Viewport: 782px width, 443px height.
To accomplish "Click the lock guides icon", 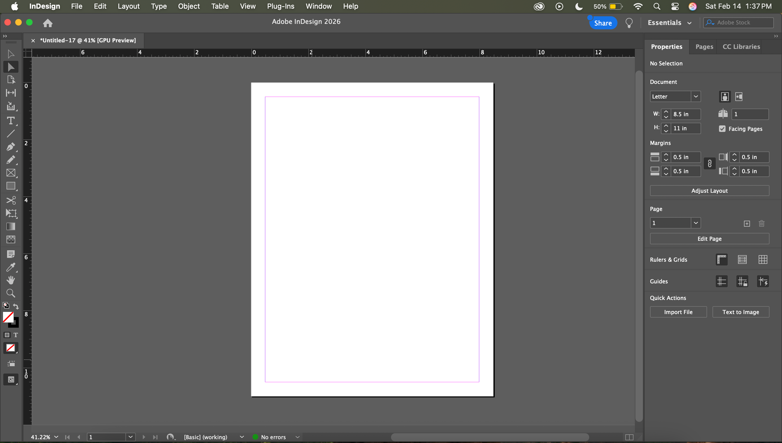I will click(742, 281).
